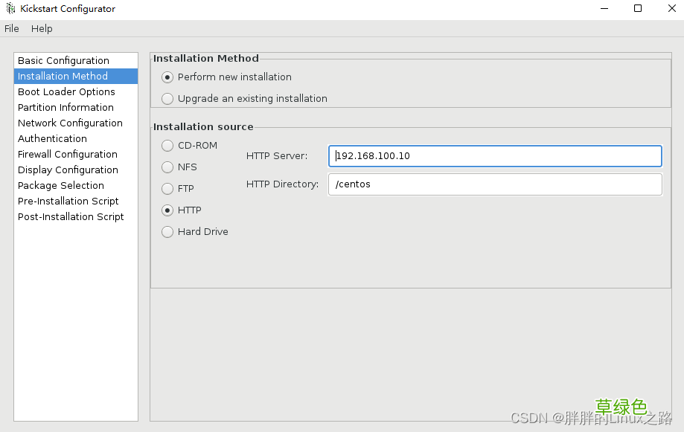Open Display Configuration section
The width and height of the screenshot is (684, 432).
tap(68, 170)
